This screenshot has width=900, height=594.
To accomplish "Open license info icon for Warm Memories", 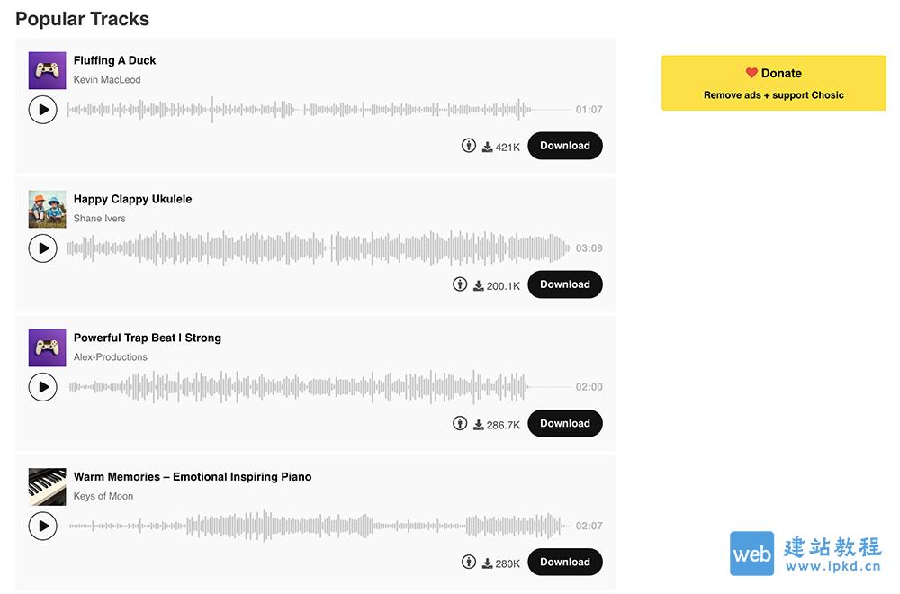I will pyautogui.click(x=469, y=562).
